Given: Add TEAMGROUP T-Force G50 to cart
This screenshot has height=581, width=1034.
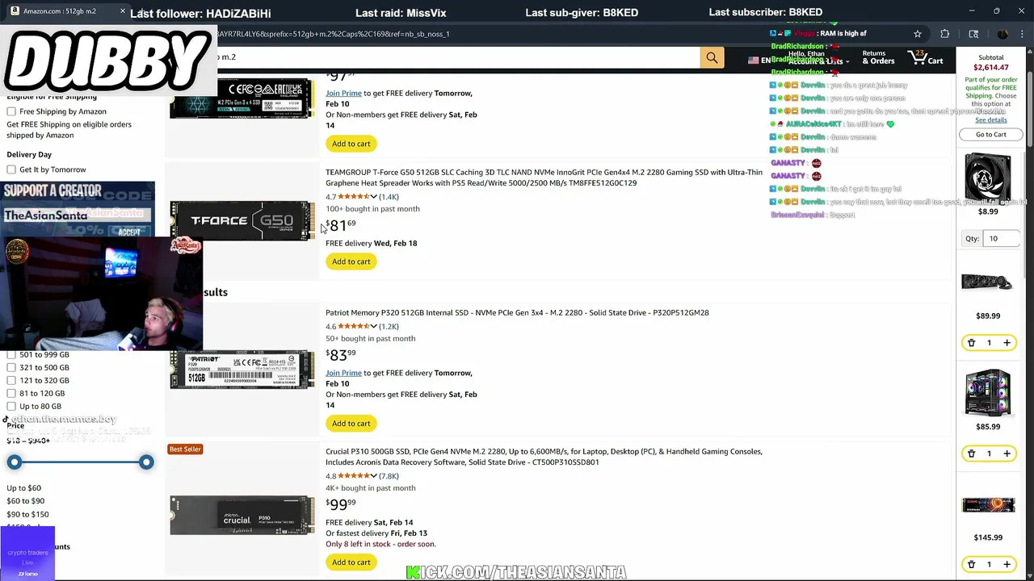Looking at the screenshot, I should click(x=351, y=261).
